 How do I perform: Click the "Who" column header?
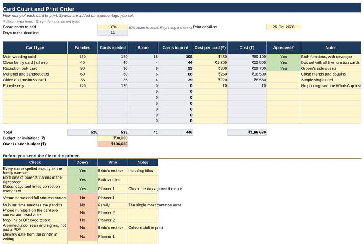113,162
